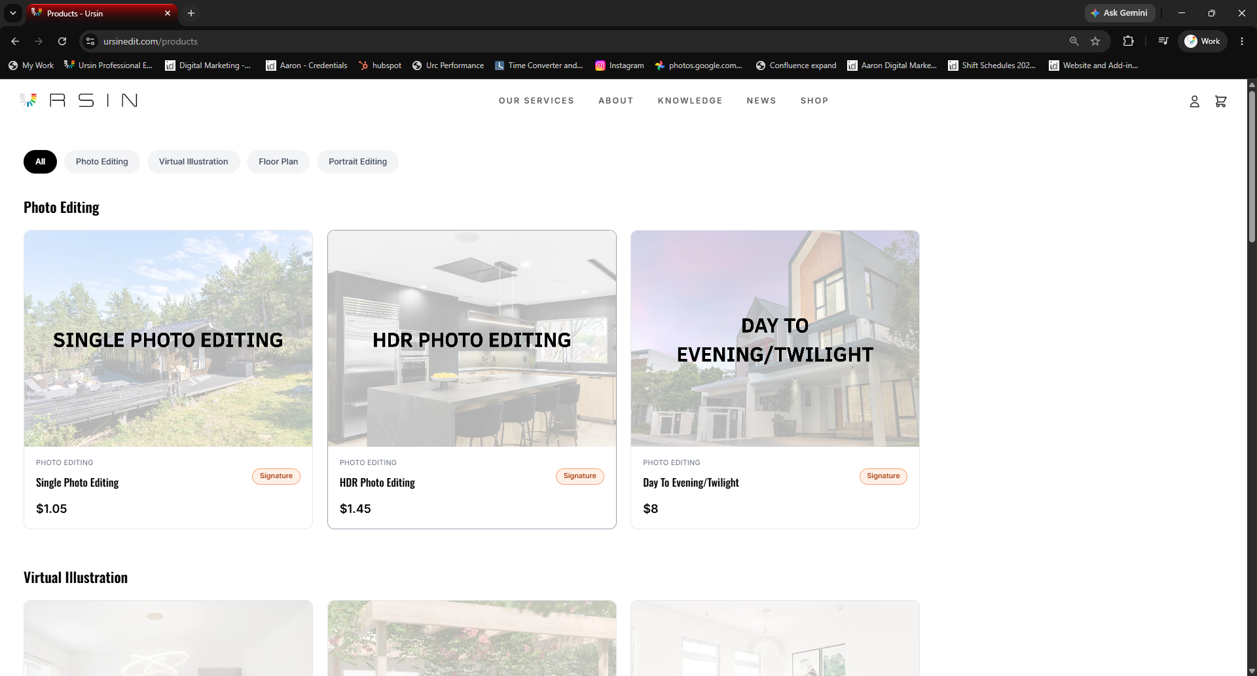Bookmark this page with the star icon

point(1095,41)
